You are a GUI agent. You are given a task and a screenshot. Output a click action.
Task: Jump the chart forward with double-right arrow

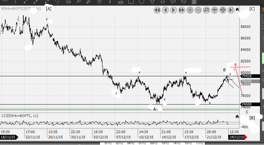[x=182, y=10]
